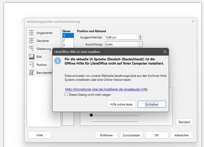Click Hilfe online lesen button
Screen dimensions: 204x147
(122, 104)
